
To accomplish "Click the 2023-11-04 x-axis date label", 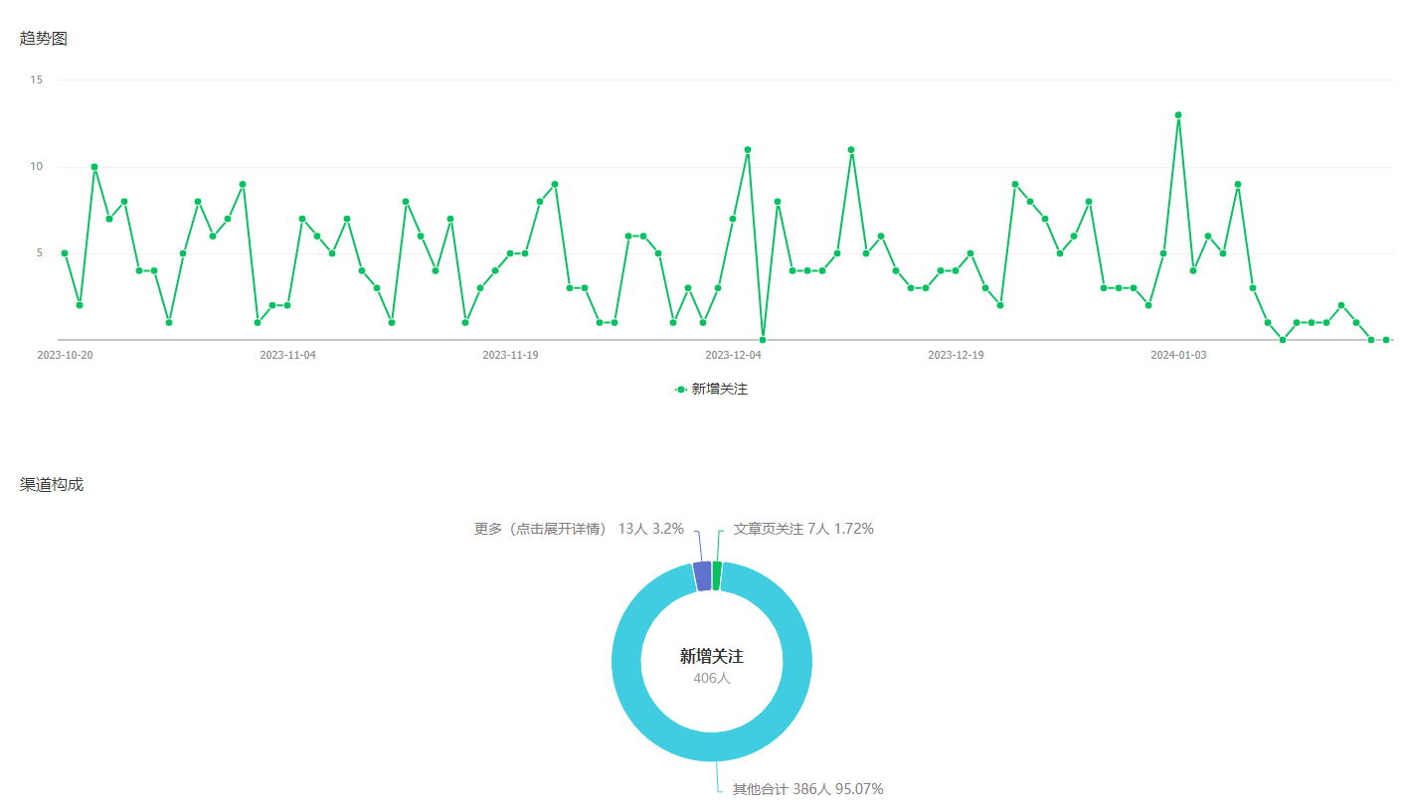I will [287, 355].
